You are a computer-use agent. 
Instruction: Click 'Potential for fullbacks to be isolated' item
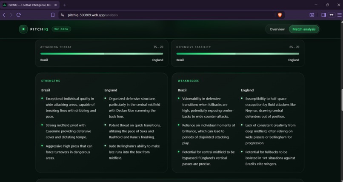click(x=270, y=158)
